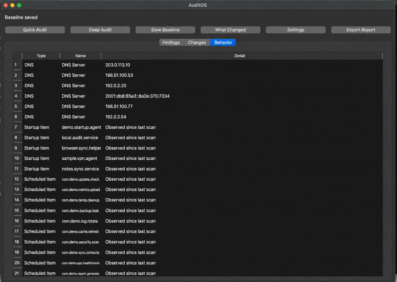The image size is (397, 282).
Task: Select DNS address 203.0.113.10
Action: (x=118, y=65)
